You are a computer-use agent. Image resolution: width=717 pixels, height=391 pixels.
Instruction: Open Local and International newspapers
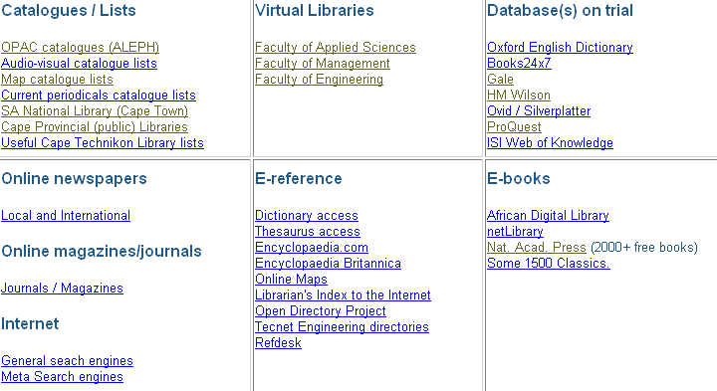click(x=66, y=216)
